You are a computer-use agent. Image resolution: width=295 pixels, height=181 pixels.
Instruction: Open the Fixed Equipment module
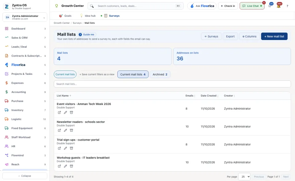[x=25, y=128]
